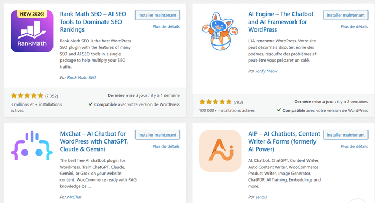Visit author link senols

click(261, 197)
